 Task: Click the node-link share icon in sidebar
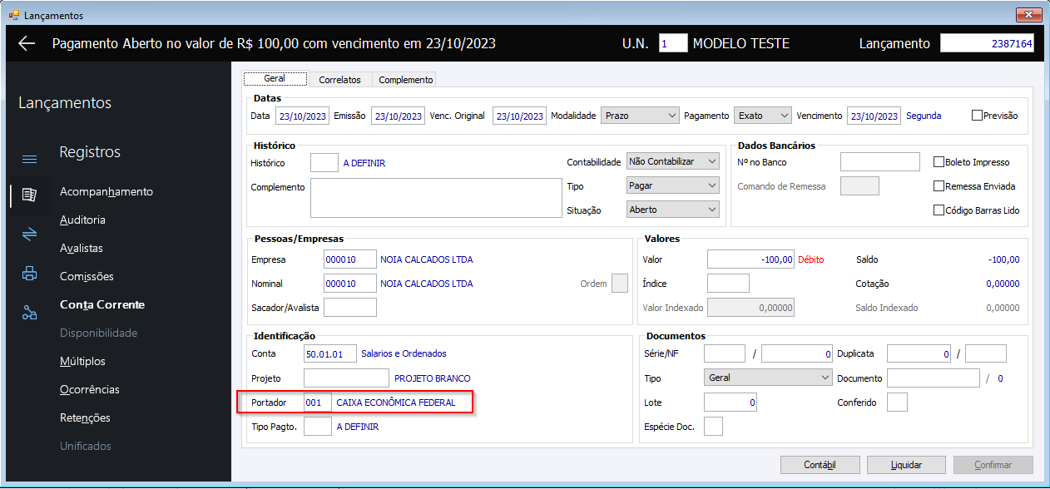[29, 313]
